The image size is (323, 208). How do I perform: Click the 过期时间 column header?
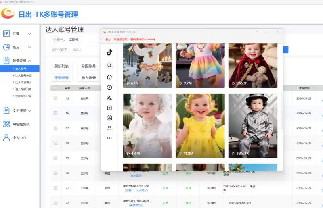pyautogui.click(x=304, y=88)
